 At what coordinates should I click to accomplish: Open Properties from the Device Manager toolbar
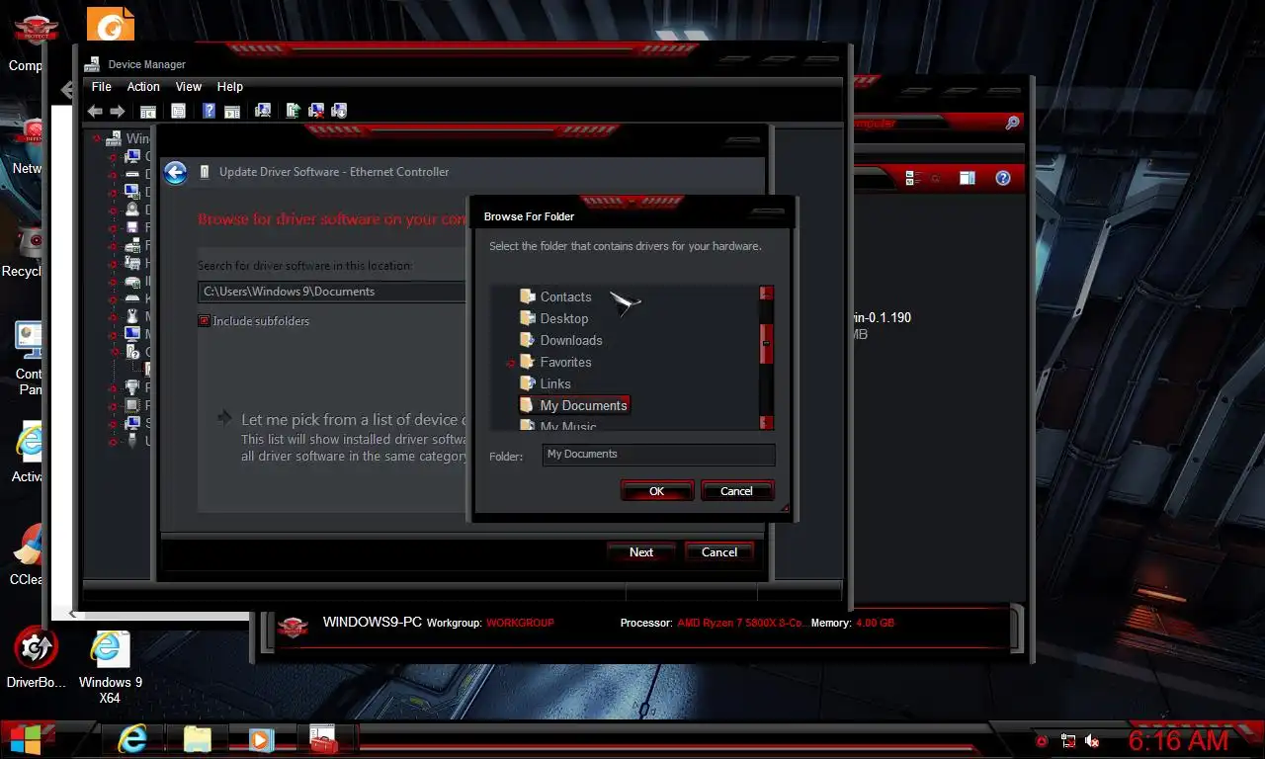pyautogui.click(x=179, y=111)
